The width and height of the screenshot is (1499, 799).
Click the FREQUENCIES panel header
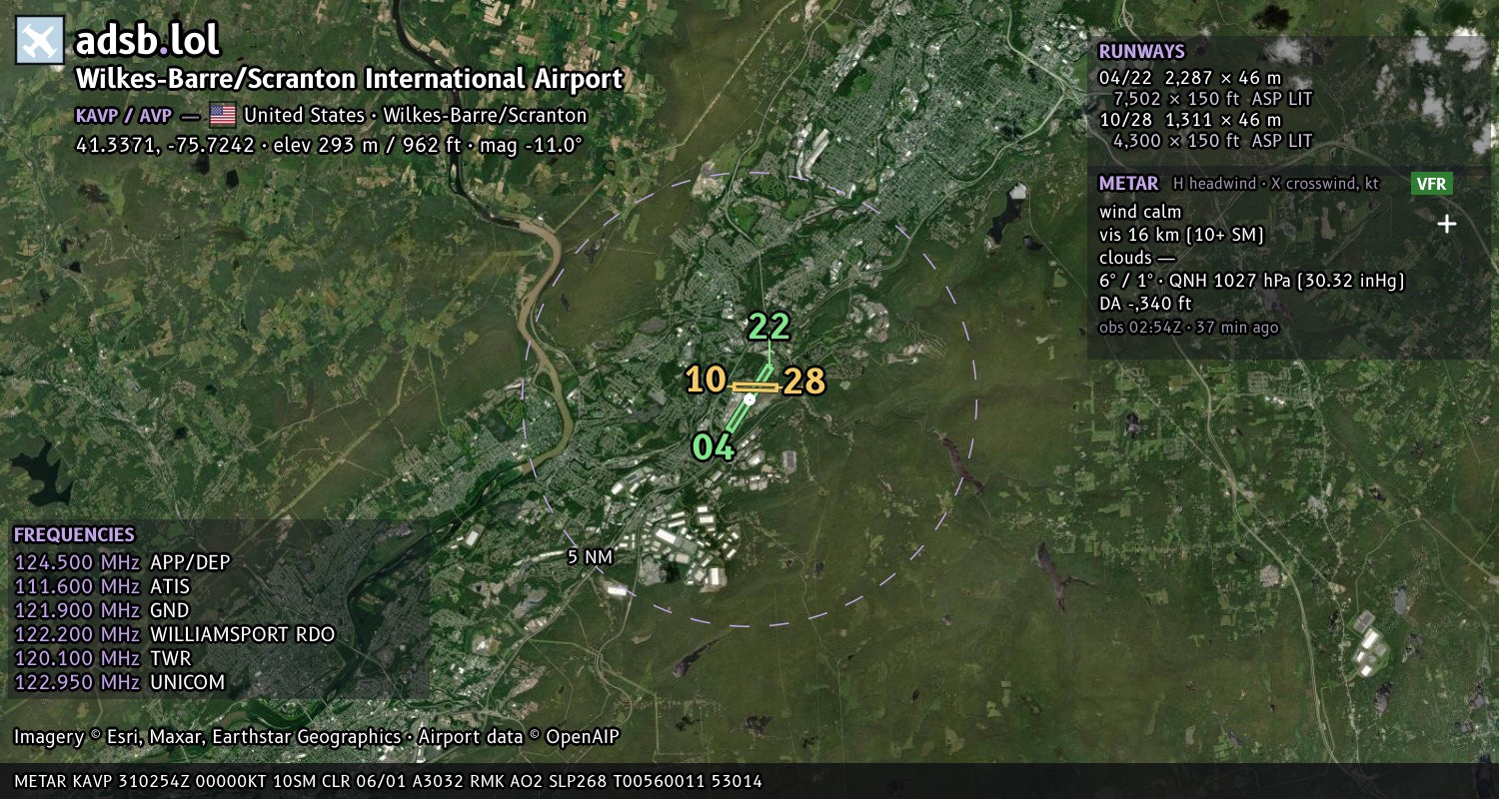(74, 534)
